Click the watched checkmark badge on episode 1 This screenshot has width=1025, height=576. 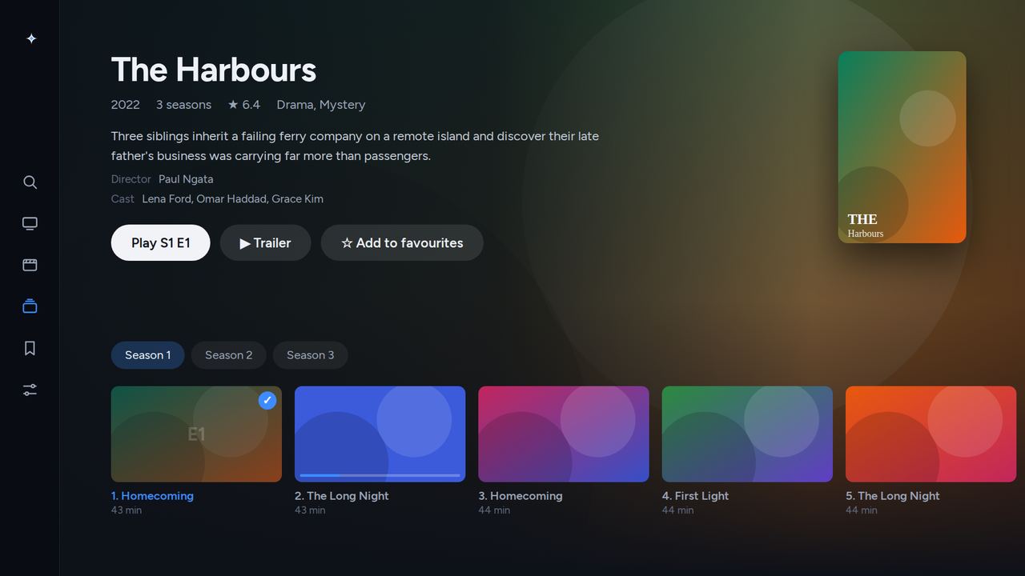pos(267,400)
